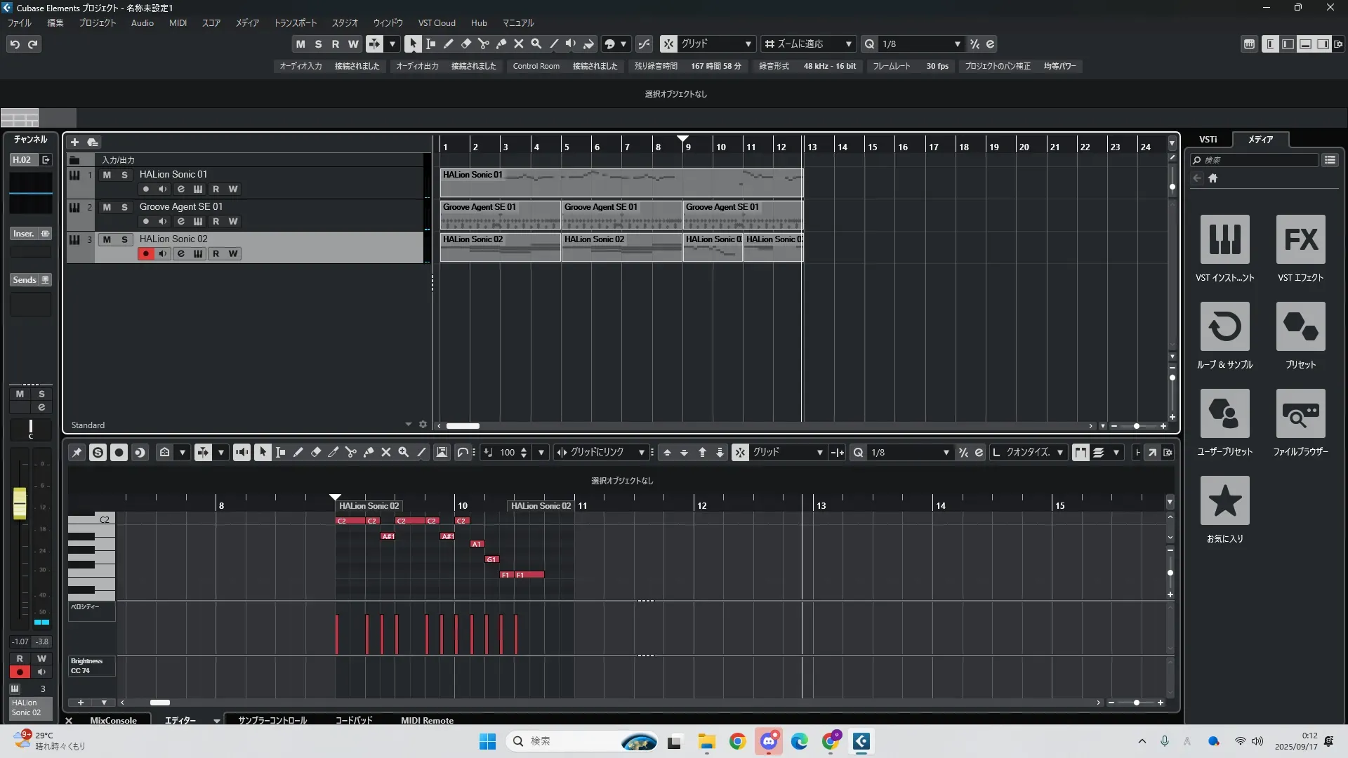Viewport: 1348px width, 758px height.
Task: Select the Draw pencil tool in main toolbar
Action: pyautogui.click(x=448, y=44)
